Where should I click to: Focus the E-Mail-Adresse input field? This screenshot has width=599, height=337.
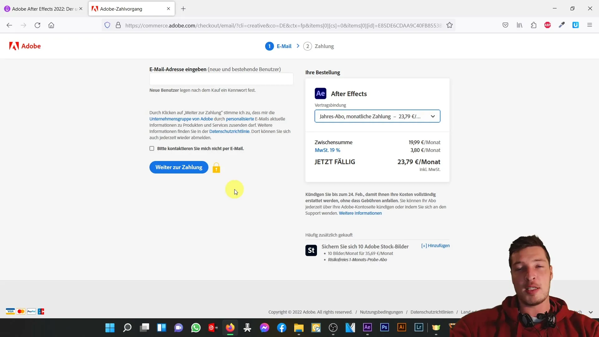(221, 79)
